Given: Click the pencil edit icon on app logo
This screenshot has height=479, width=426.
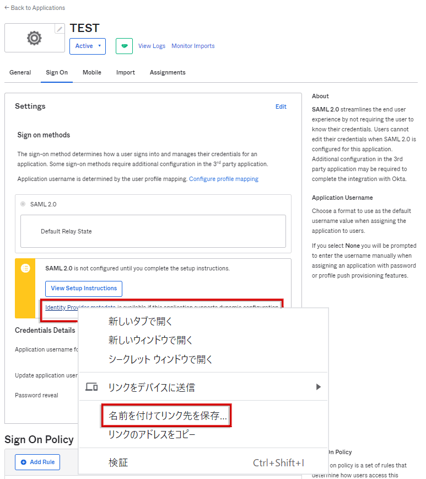Looking at the screenshot, I should pyautogui.click(x=60, y=29).
